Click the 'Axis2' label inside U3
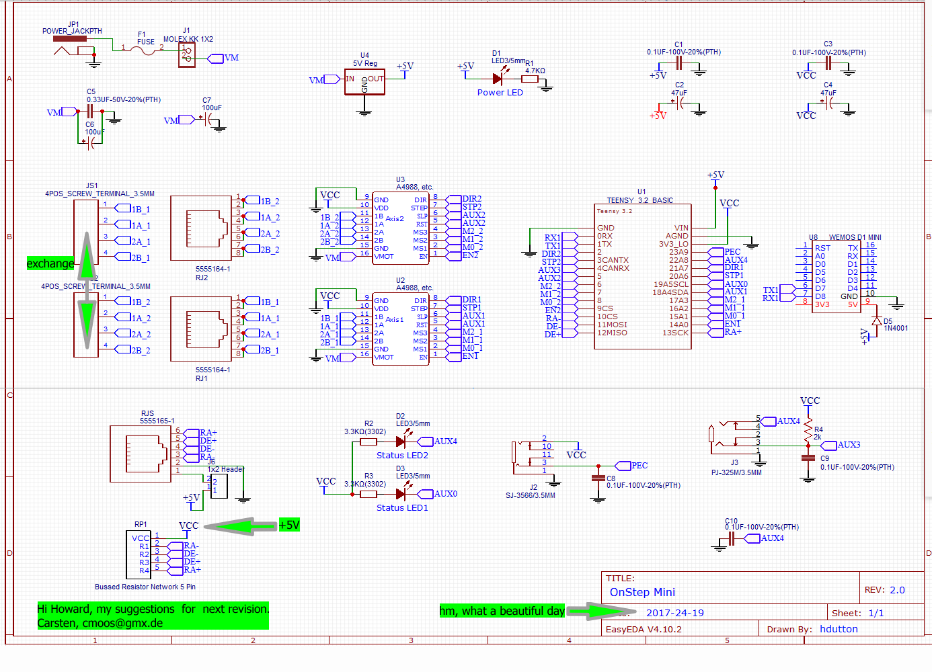This screenshot has height=672, width=932. coord(395,219)
